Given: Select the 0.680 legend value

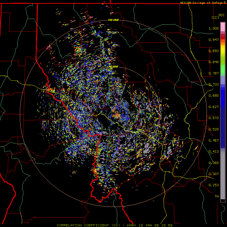Looking at the screenshot, I should click(x=214, y=96).
